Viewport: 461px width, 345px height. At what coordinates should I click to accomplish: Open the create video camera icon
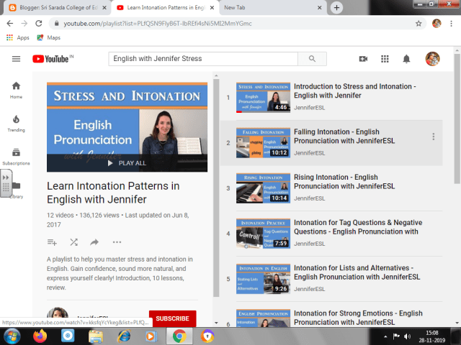pyautogui.click(x=363, y=58)
